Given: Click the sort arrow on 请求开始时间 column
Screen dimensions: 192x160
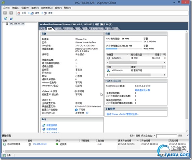Looking at the screenshot, I should point(138,141).
